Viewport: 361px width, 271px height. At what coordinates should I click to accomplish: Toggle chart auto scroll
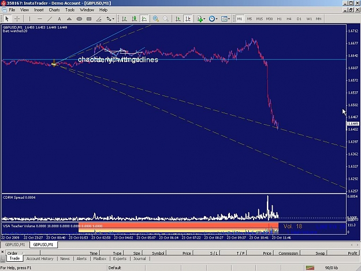point(178,19)
